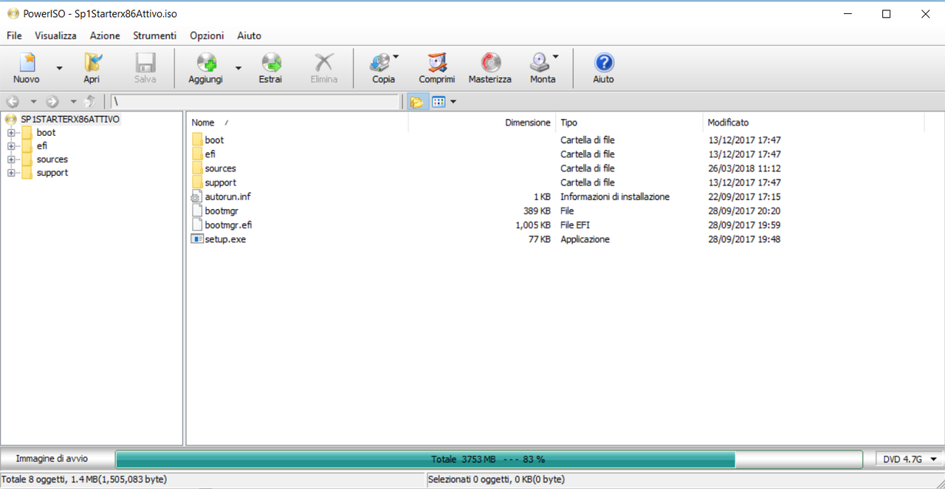The height and width of the screenshot is (489, 945).
Task: Click the PowerISO title bar icon
Action: (x=13, y=13)
